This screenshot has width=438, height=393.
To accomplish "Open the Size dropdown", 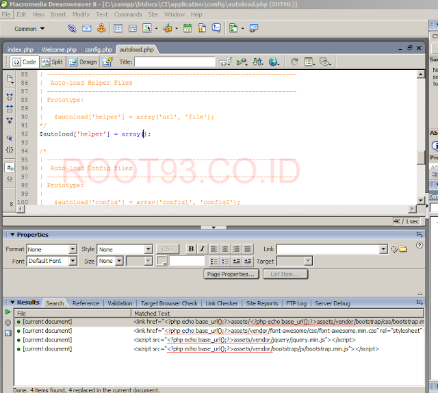I will pos(119,261).
